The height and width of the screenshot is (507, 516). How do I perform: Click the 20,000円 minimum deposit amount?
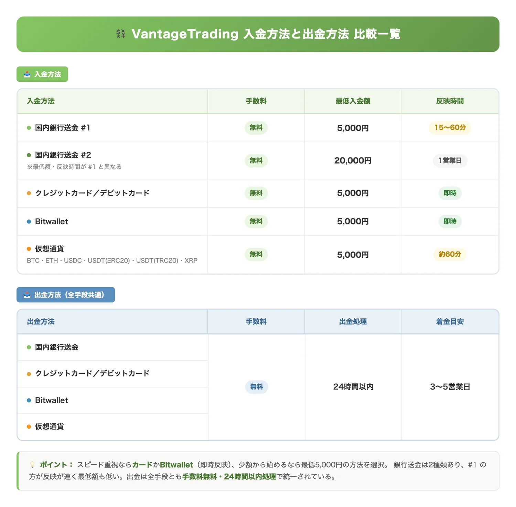pyautogui.click(x=353, y=160)
